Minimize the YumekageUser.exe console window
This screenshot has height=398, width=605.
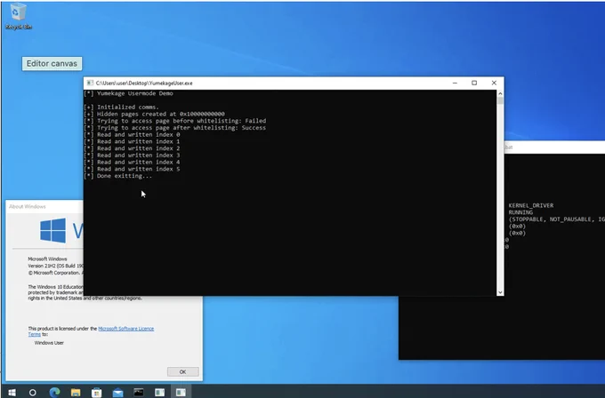(x=455, y=83)
